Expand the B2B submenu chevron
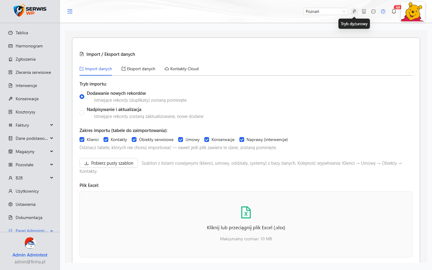The height and width of the screenshot is (270, 432). tap(52, 178)
